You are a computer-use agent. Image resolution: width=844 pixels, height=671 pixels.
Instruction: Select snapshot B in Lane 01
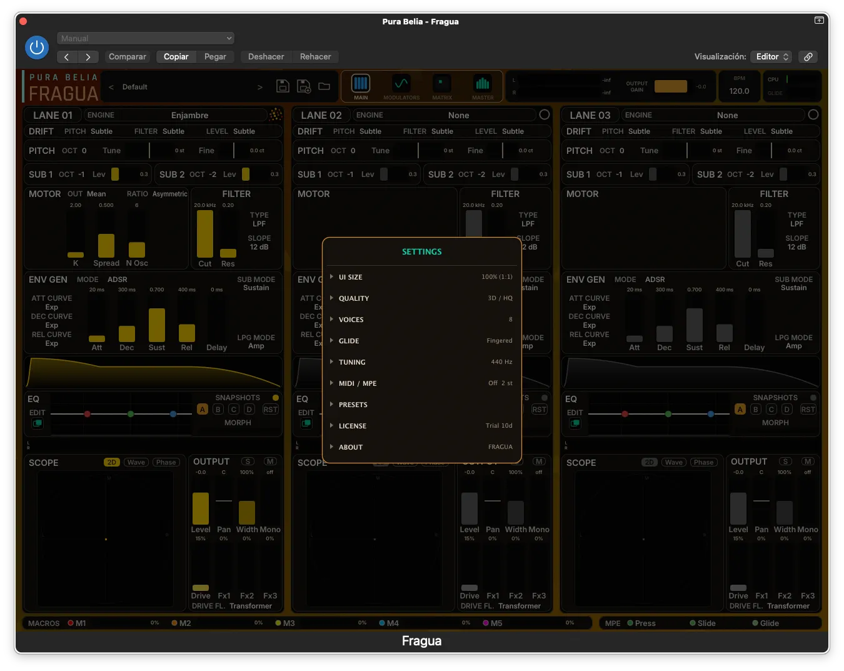(x=218, y=409)
